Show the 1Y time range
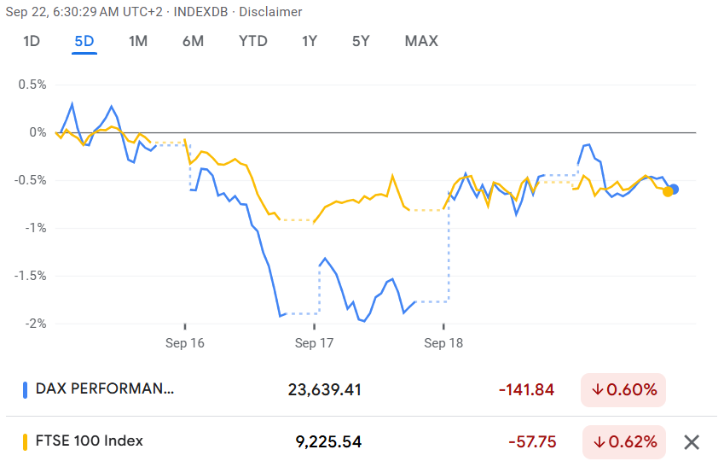 coord(310,41)
